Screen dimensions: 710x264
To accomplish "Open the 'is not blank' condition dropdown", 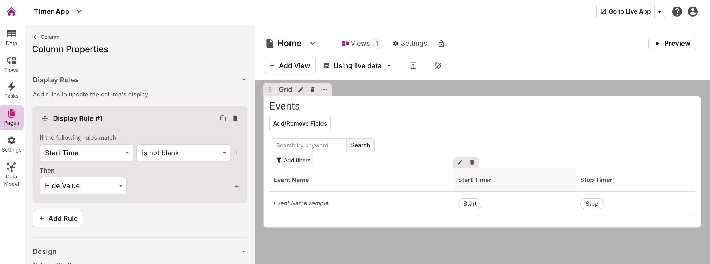I will click(x=183, y=153).
